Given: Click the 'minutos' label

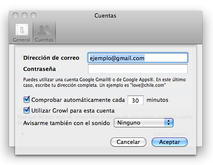Looking at the screenshot, I should [x=157, y=100].
